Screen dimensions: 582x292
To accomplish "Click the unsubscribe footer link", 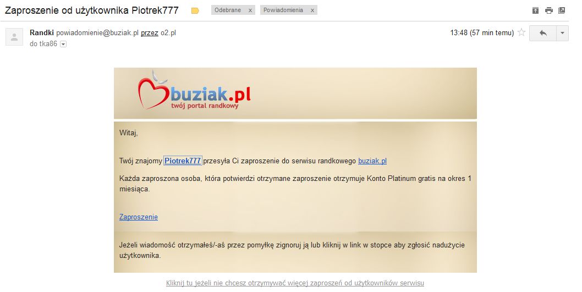I will pyautogui.click(x=295, y=283).
